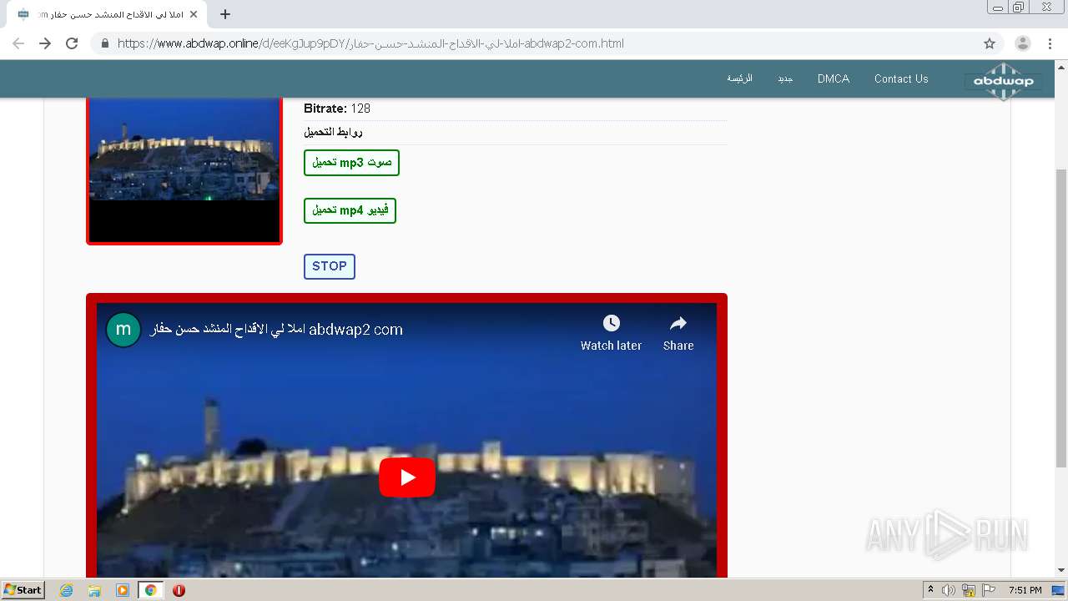Viewport: 1068px width, 601px height.
Task: Open the Action Center flag icon
Action: click(989, 590)
